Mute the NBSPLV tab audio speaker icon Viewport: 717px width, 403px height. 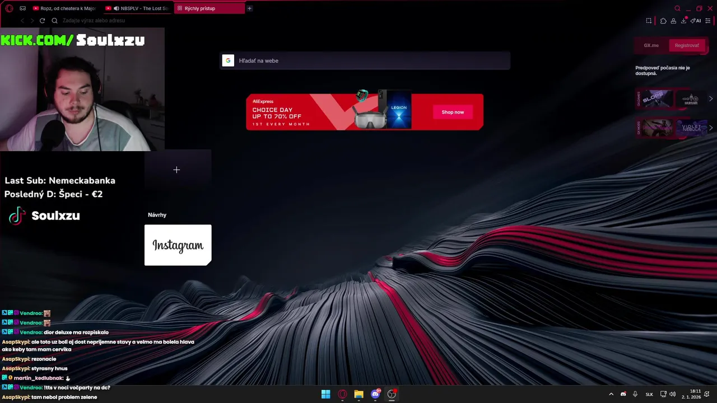117,8
